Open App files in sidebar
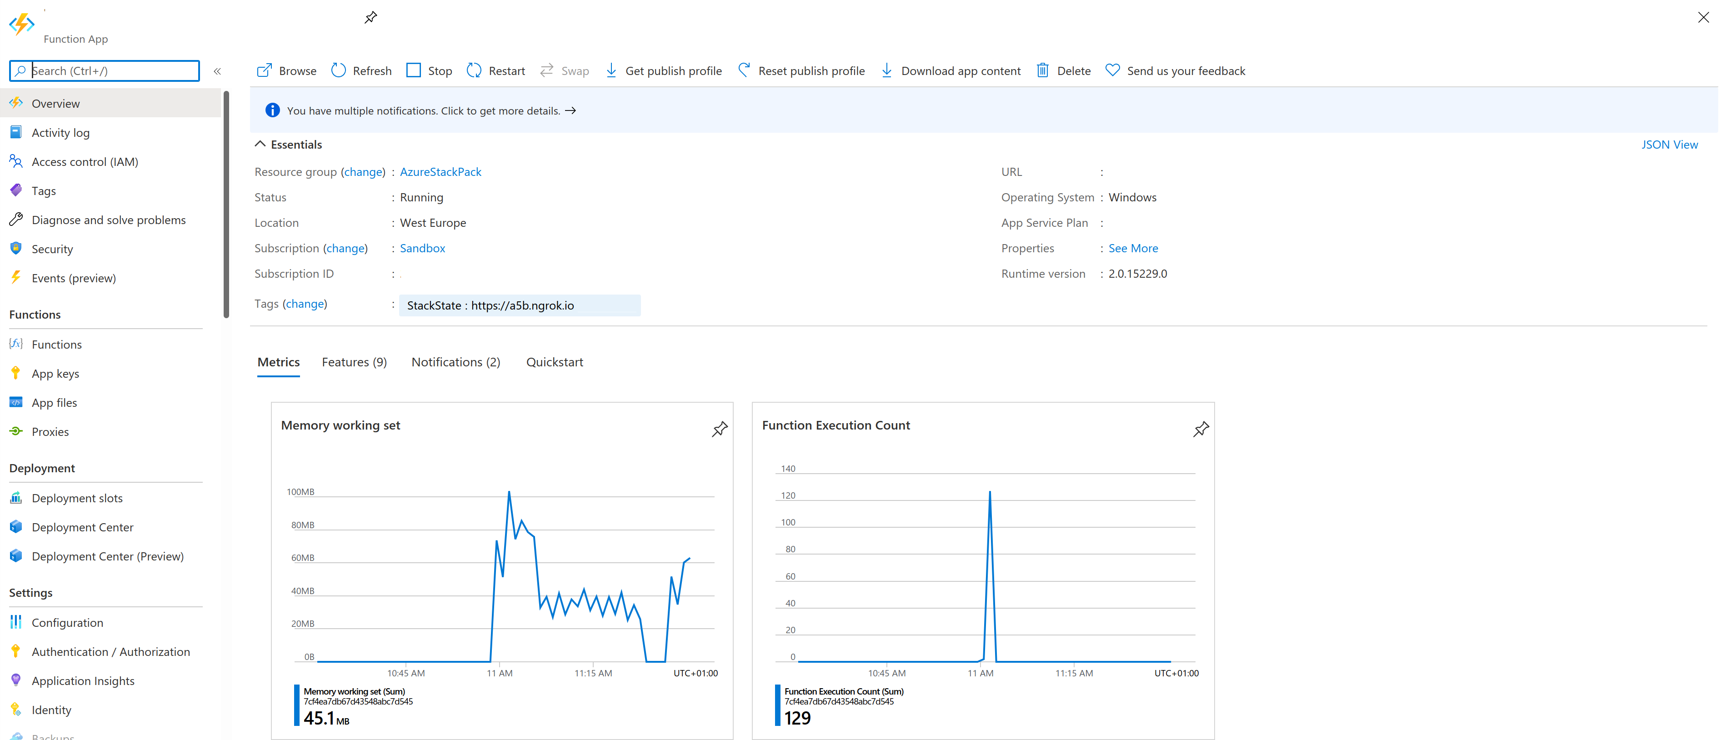This screenshot has width=1721, height=740. (x=110, y=402)
